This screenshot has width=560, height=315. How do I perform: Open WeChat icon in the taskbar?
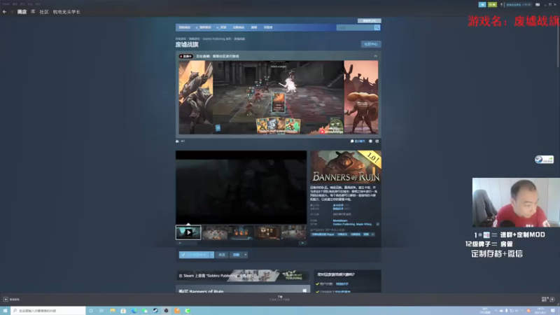(145, 311)
